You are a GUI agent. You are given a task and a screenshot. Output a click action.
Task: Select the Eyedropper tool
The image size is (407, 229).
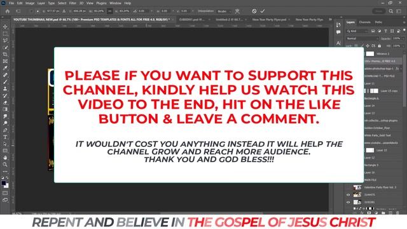pos(5,68)
